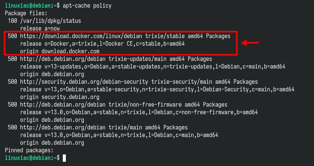Click /var/lib/dpkg/status path
Image resolution: width=314 pixels, height=166 pixels.
[51, 21]
